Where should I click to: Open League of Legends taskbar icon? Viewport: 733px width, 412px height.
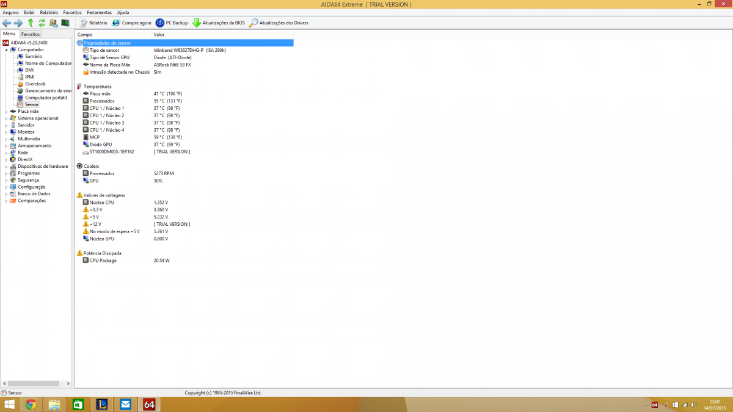(102, 405)
